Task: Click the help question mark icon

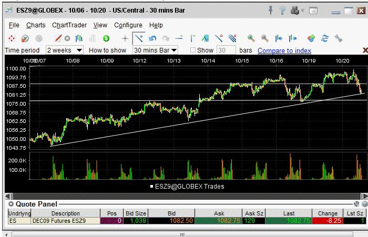Action: point(284,10)
